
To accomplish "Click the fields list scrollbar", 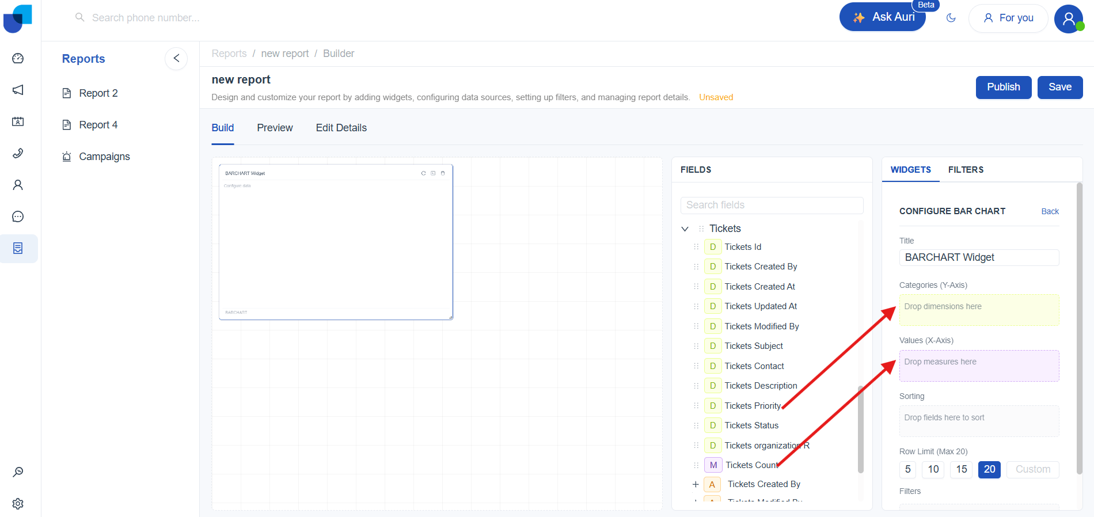I will [861, 429].
